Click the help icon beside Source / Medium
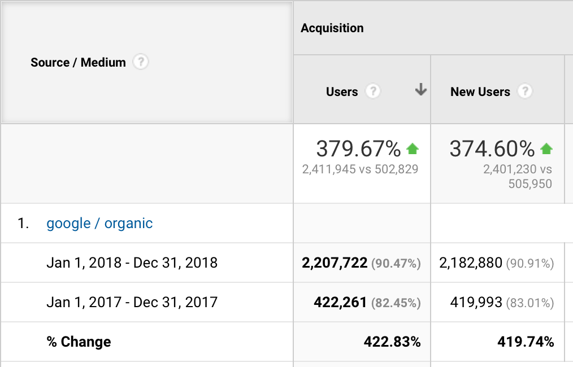The height and width of the screenshot is (367, 573). (x=141, y=62)
